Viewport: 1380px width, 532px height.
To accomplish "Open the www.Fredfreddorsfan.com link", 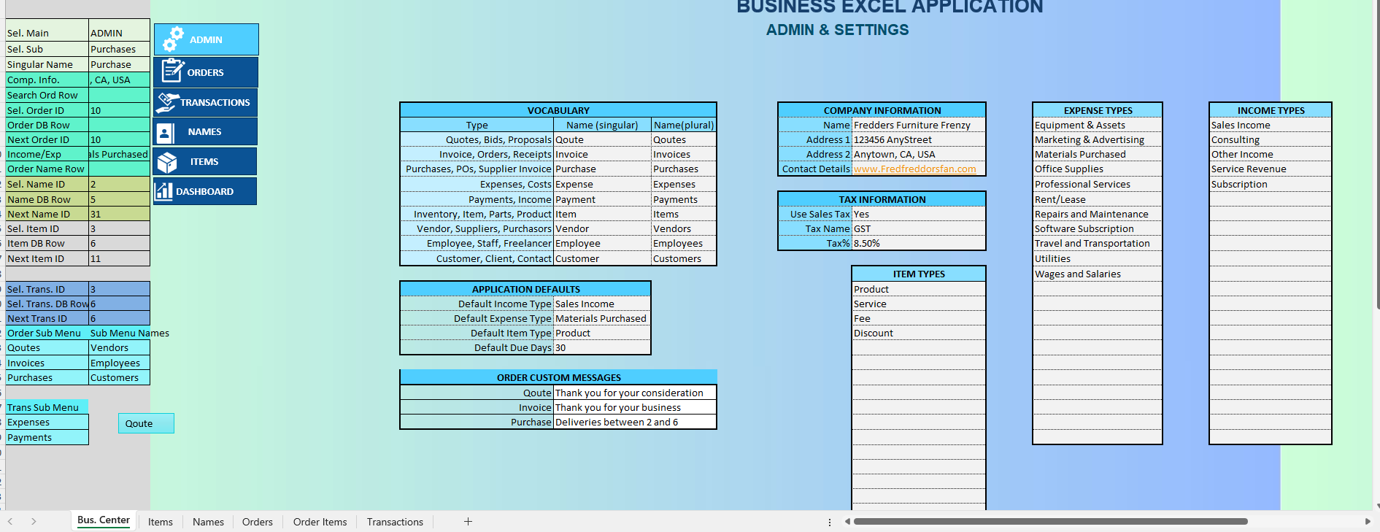I will tap(914, 169).
